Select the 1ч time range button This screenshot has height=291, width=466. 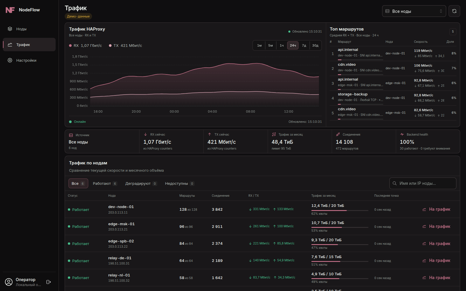(282, 45)
